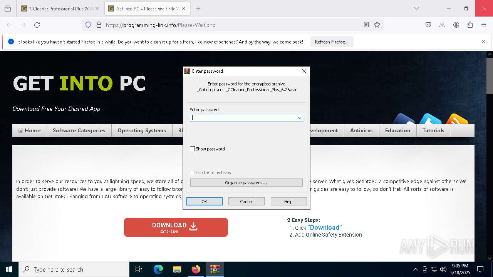Open the Education menu item
The height and width of the screenshot is (277, 493).
pyautogui.click(x=397, y=130)
